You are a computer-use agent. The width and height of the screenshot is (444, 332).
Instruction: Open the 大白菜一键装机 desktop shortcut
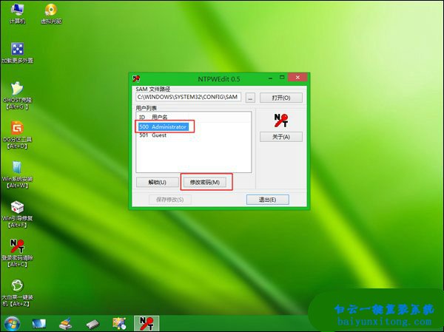[x=17, y=293]
